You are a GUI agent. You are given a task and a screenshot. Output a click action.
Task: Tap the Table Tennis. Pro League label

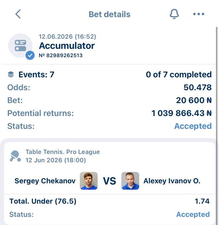pos(63,152)
